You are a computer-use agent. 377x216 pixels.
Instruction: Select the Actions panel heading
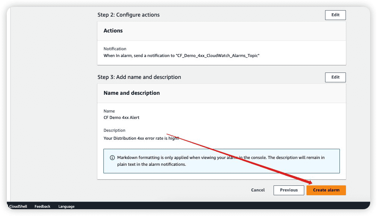tap(113, 31)
